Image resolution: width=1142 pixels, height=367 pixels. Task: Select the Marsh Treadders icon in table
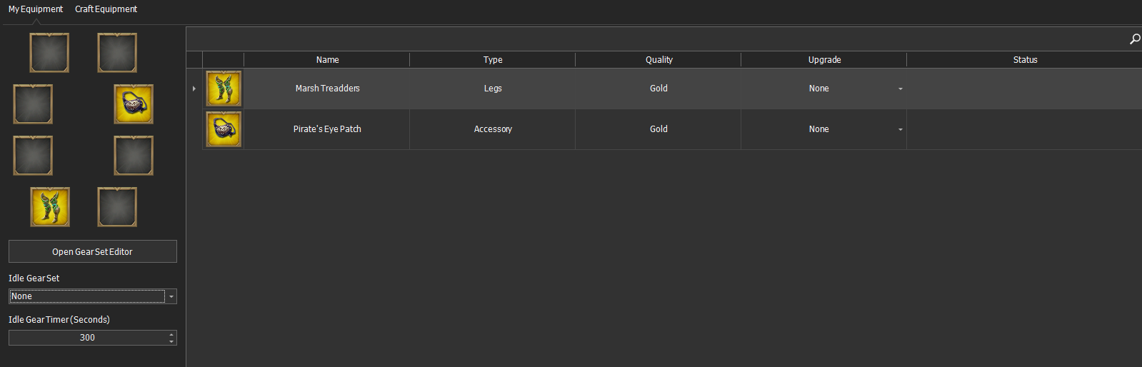224,89
